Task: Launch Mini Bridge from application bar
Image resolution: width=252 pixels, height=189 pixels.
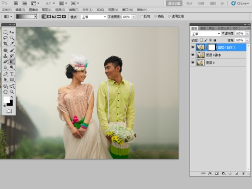Action: pos(25,3)
